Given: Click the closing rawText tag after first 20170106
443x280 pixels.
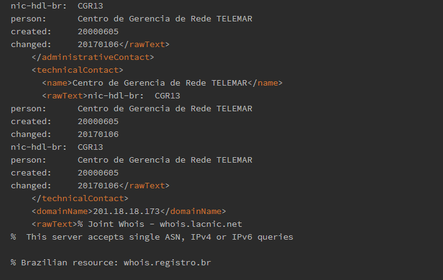Looking at the screenshot, I should pos(144,44).
